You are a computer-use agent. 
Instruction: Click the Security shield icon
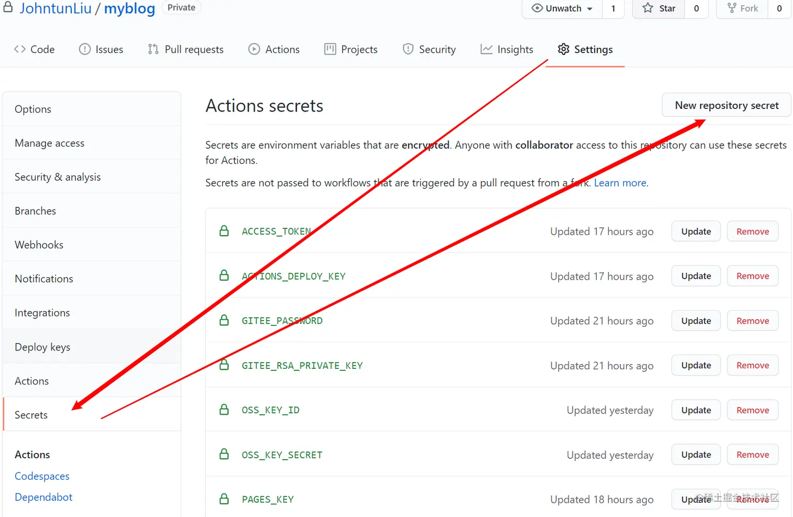[408, 49]
